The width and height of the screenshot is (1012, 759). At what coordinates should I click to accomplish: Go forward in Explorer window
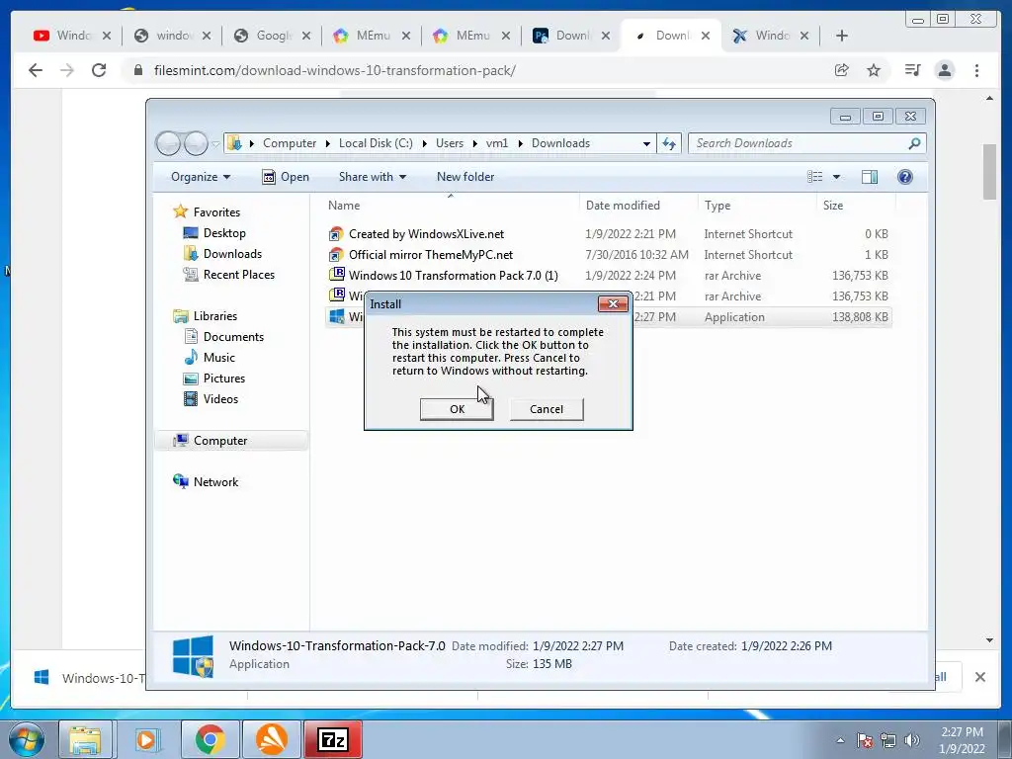pyautogui.click(x=196, y=143)
